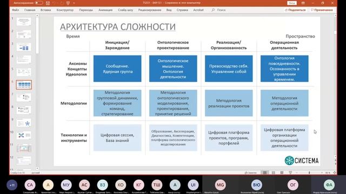346x194 pixels.
Task: Click participant avatar СА
Action: [30, 185]
